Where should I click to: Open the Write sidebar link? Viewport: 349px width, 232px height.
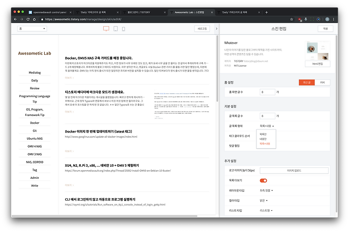(x=35, y=186)
